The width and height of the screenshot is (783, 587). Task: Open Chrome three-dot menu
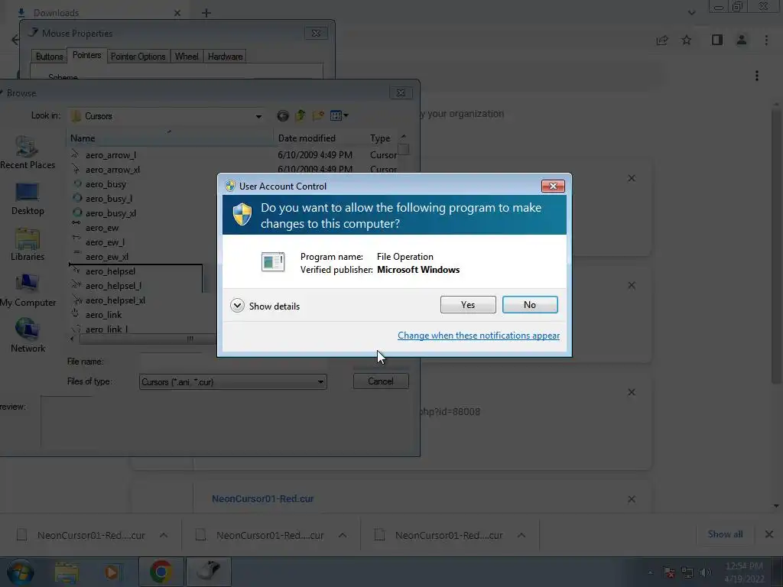point(766,40)
